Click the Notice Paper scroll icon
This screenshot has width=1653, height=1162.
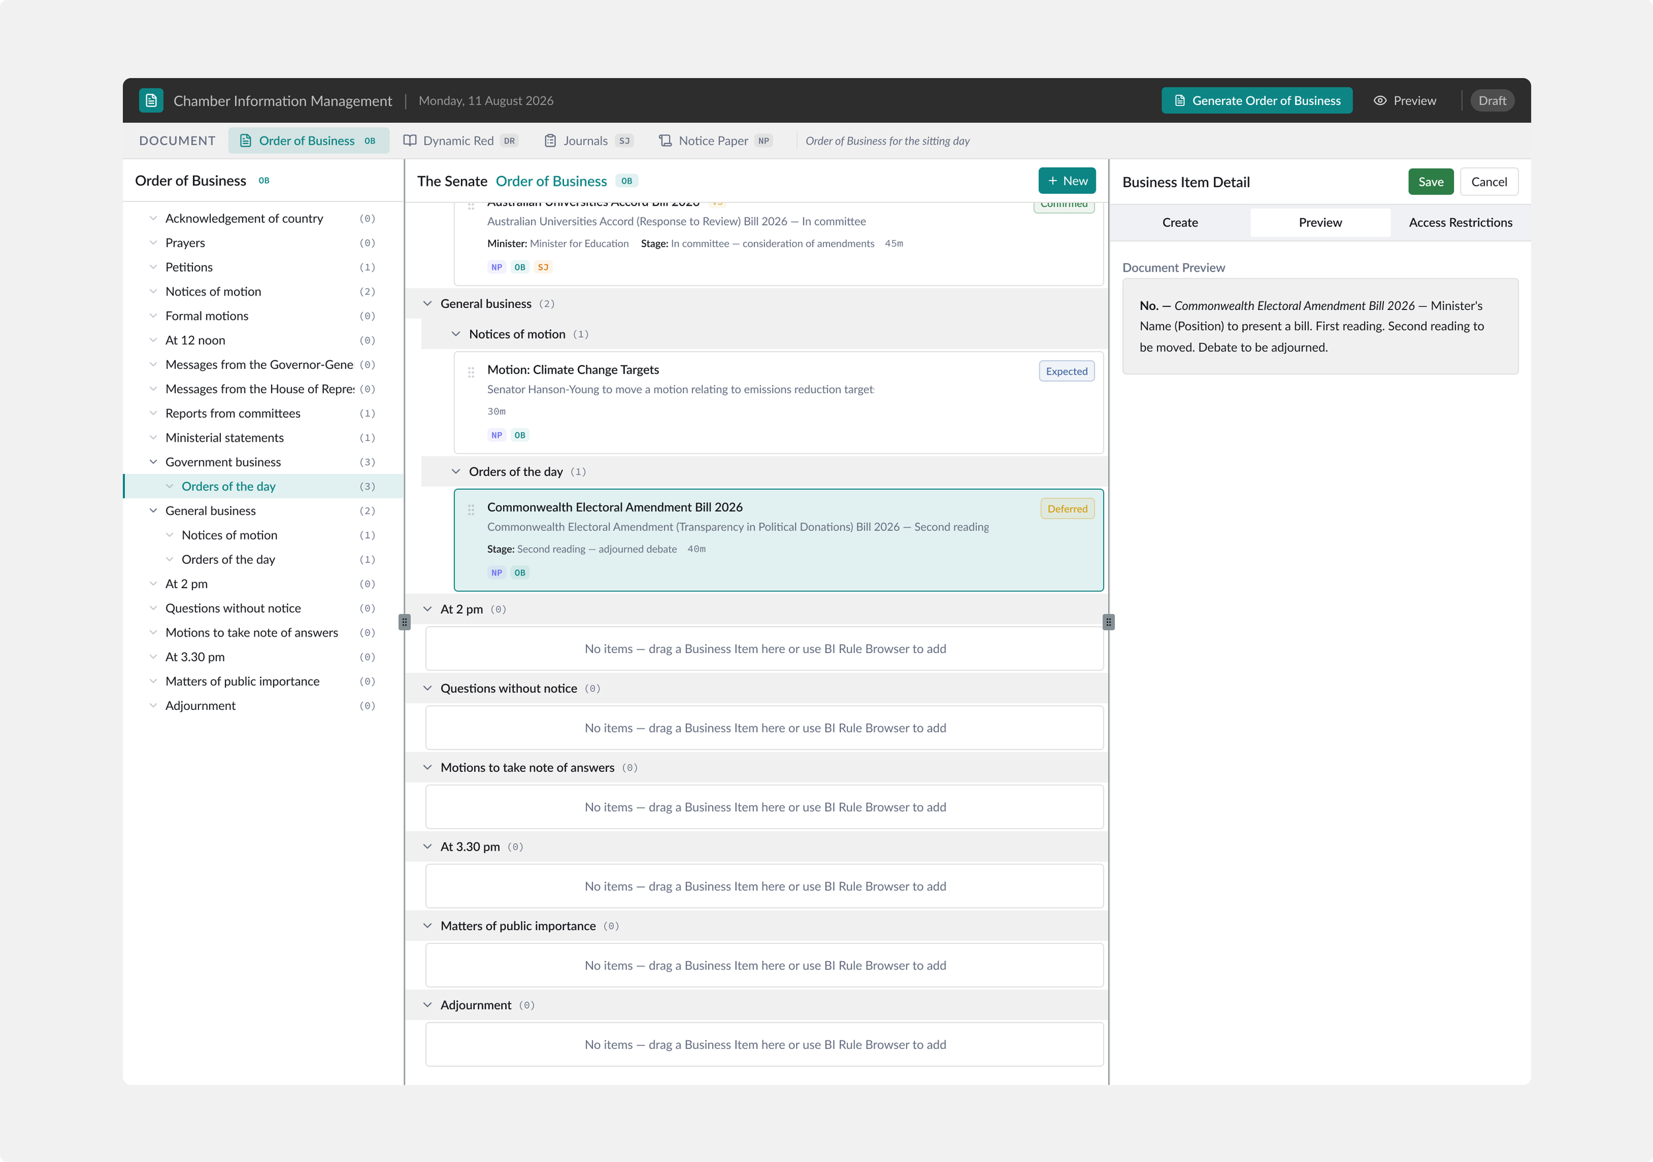coord(665,140)
